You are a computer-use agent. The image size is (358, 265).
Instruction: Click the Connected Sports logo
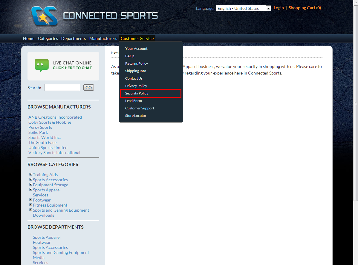point(94,16)
